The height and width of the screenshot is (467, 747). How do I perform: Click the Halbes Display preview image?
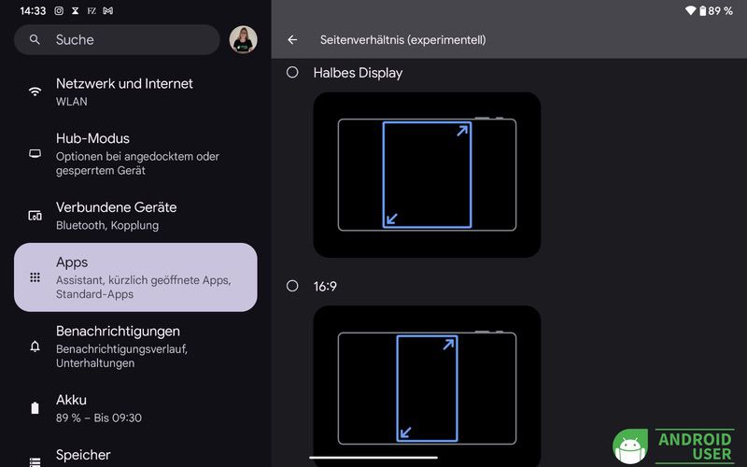(x=427, y=175)
